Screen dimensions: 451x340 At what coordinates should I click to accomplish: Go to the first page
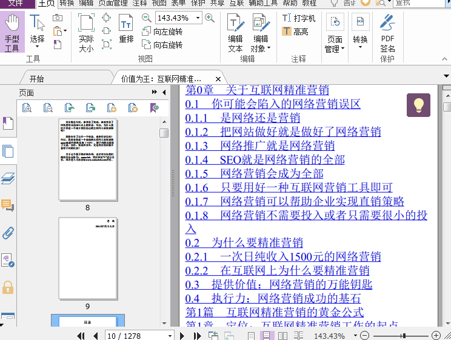coord(81,336)
